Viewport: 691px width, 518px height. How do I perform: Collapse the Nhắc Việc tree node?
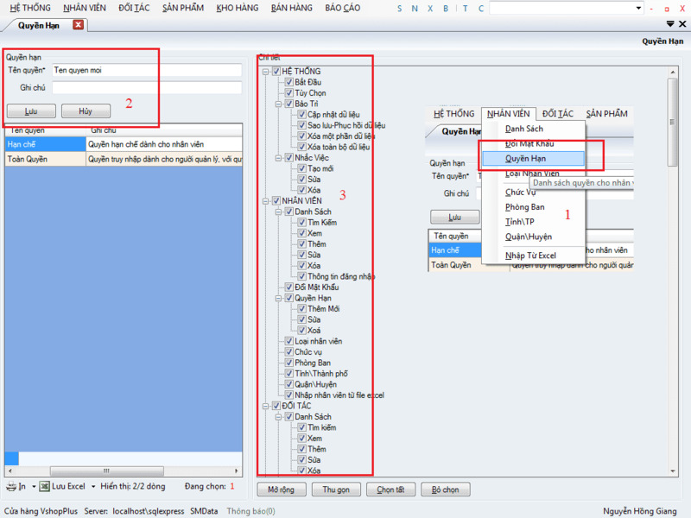(278, 158)
